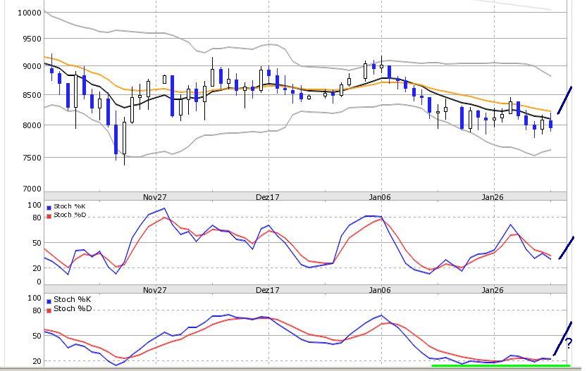
Task: Click the blue Stoch %K legend square in upper stochastic panel
Action: tap(49, 208)
